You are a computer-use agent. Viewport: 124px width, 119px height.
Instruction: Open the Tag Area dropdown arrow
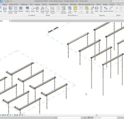coord(89,12)
